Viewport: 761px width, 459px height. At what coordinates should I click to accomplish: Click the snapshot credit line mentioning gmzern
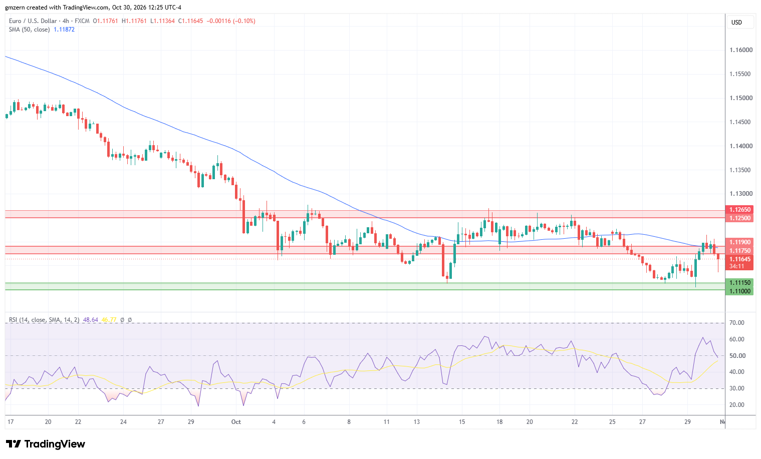93,8
